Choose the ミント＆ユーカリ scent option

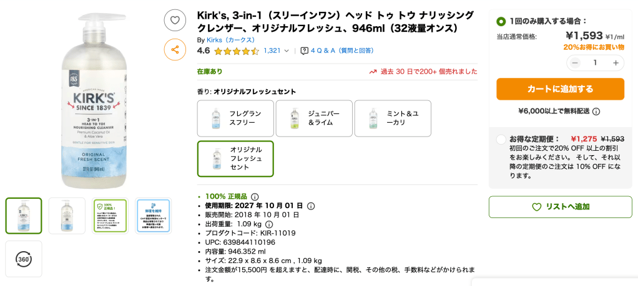coord(392,118)
